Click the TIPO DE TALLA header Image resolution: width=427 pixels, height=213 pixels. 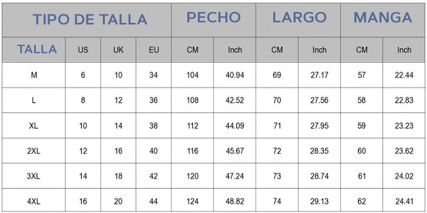(90, 20)
